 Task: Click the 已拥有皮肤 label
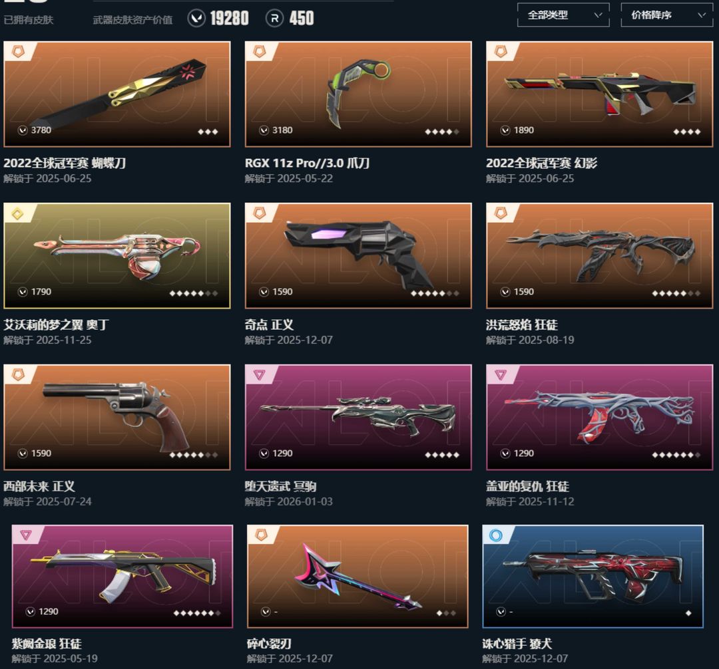29,20
